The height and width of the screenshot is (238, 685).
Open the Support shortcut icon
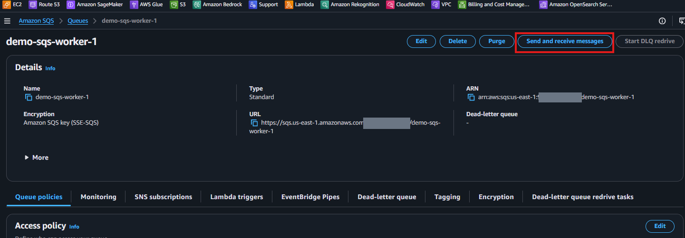point(253,5)
